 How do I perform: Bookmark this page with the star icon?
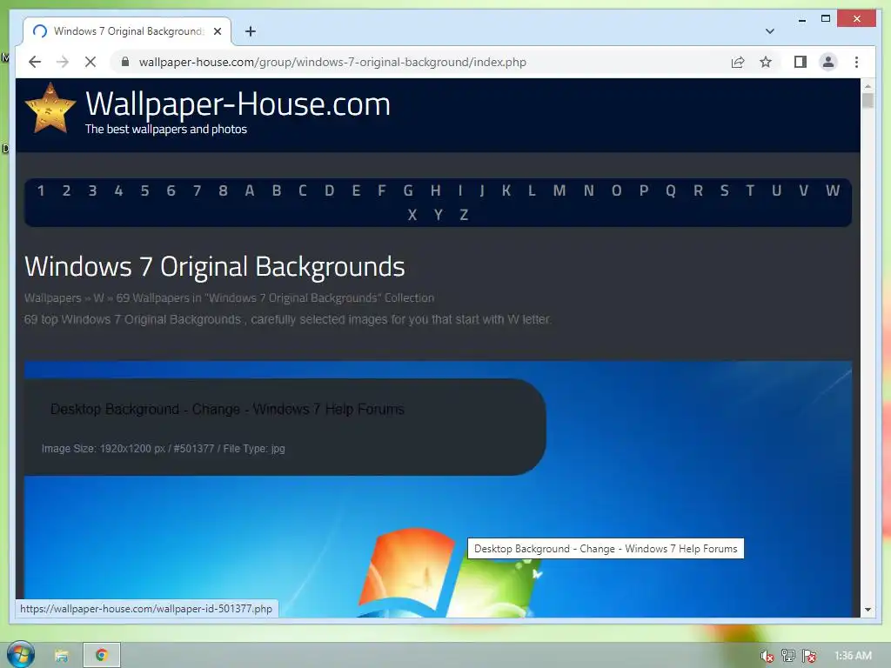[766, 62]
